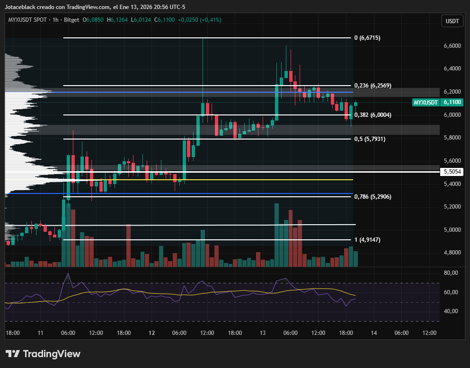This screenshot has width=470, height=368.
Task: Click the 6,4000 price axis label
Action: [452, 69]
